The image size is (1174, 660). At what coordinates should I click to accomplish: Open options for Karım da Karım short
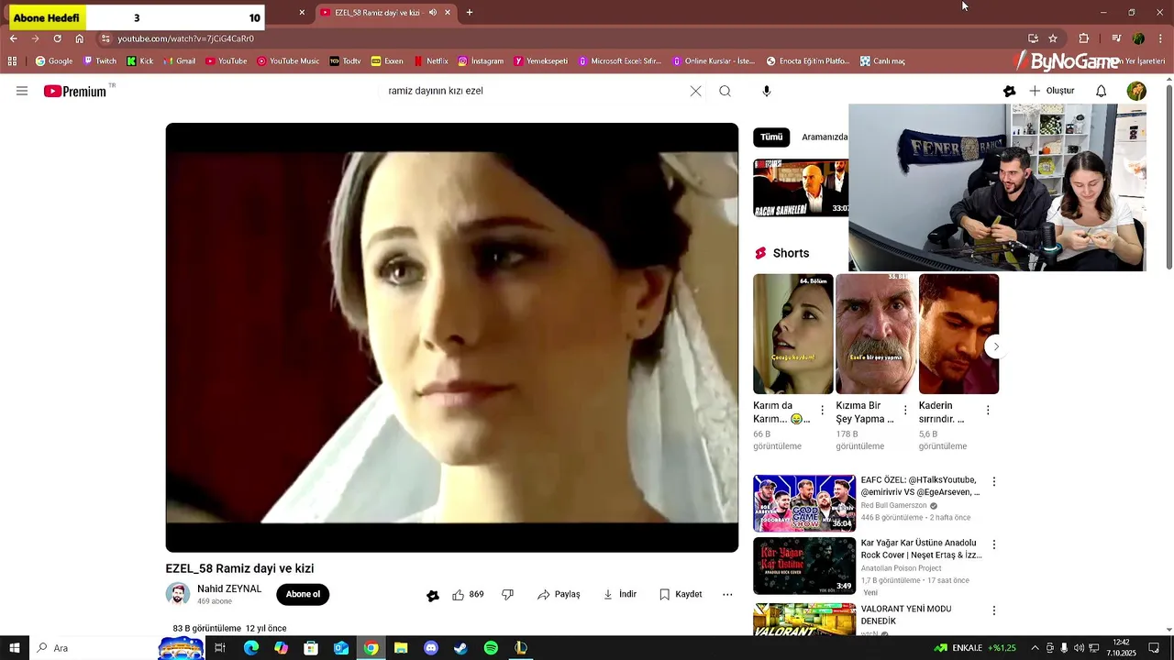[822, 410]
